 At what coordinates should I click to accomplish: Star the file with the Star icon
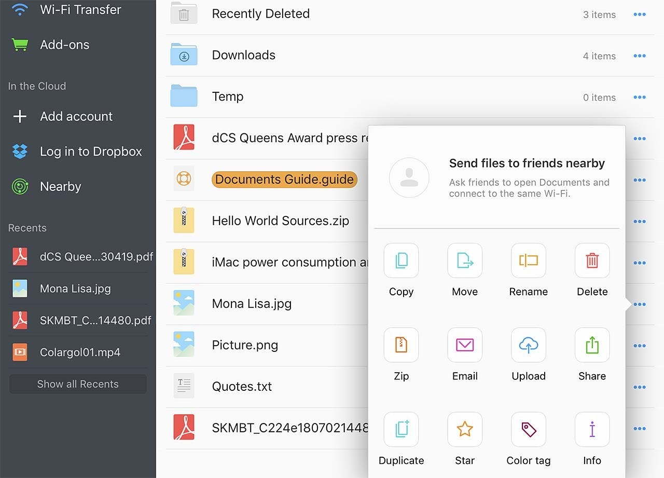[465, 429]
